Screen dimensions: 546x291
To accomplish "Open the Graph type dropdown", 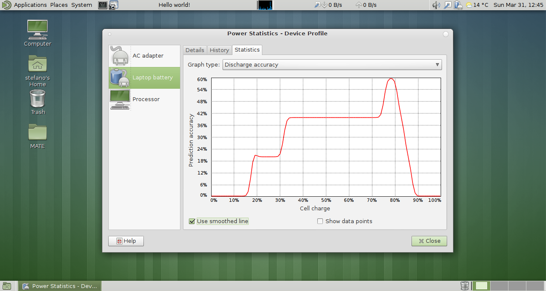I will point(332,65).
